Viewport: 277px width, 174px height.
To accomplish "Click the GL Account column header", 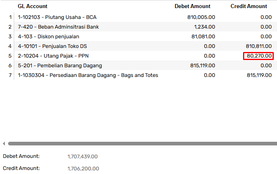I will 32,6.
